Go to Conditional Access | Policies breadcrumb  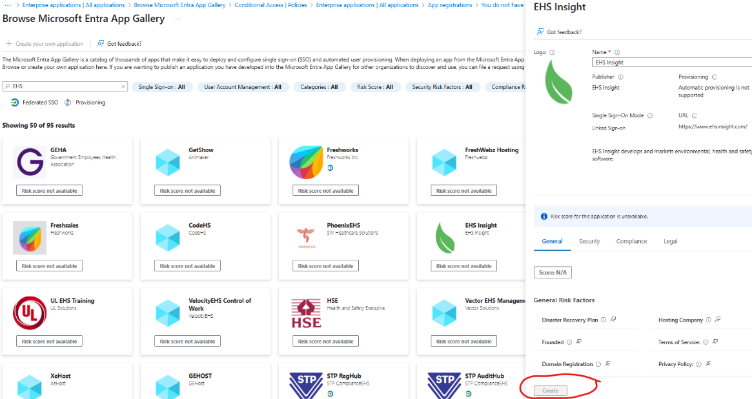(270, 5)
